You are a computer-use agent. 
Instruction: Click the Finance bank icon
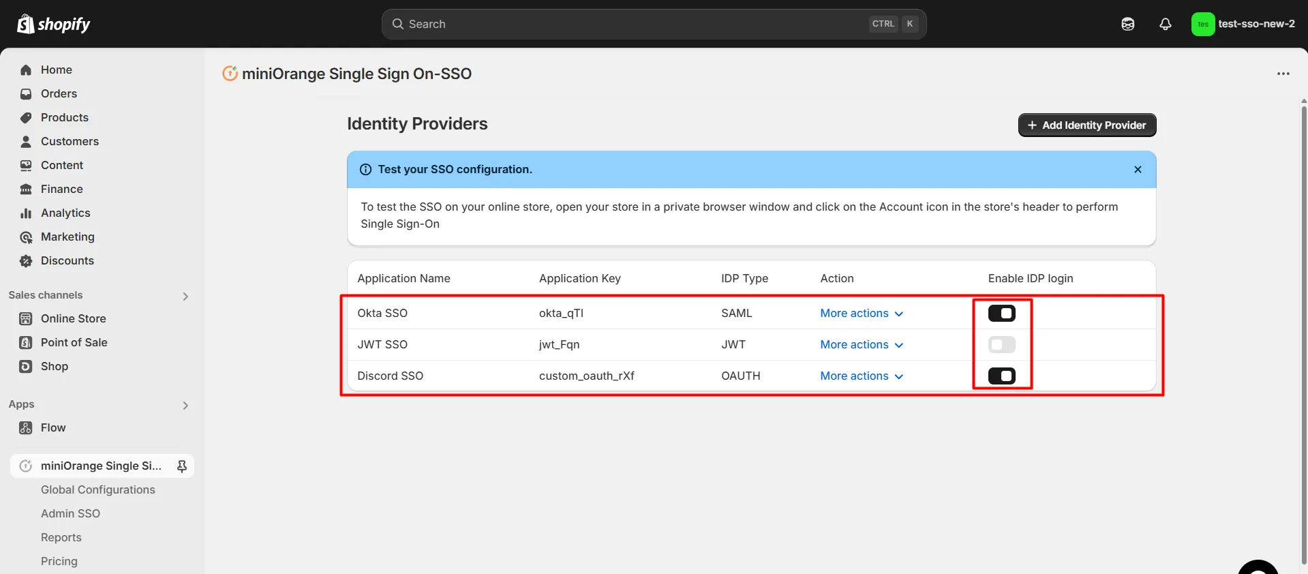[x=26, y=190]
